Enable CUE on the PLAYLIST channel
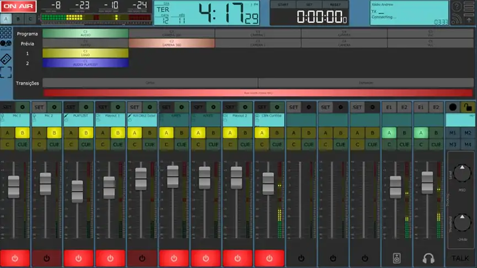Viewport: 477px width, 268px height. click(86, 144)
